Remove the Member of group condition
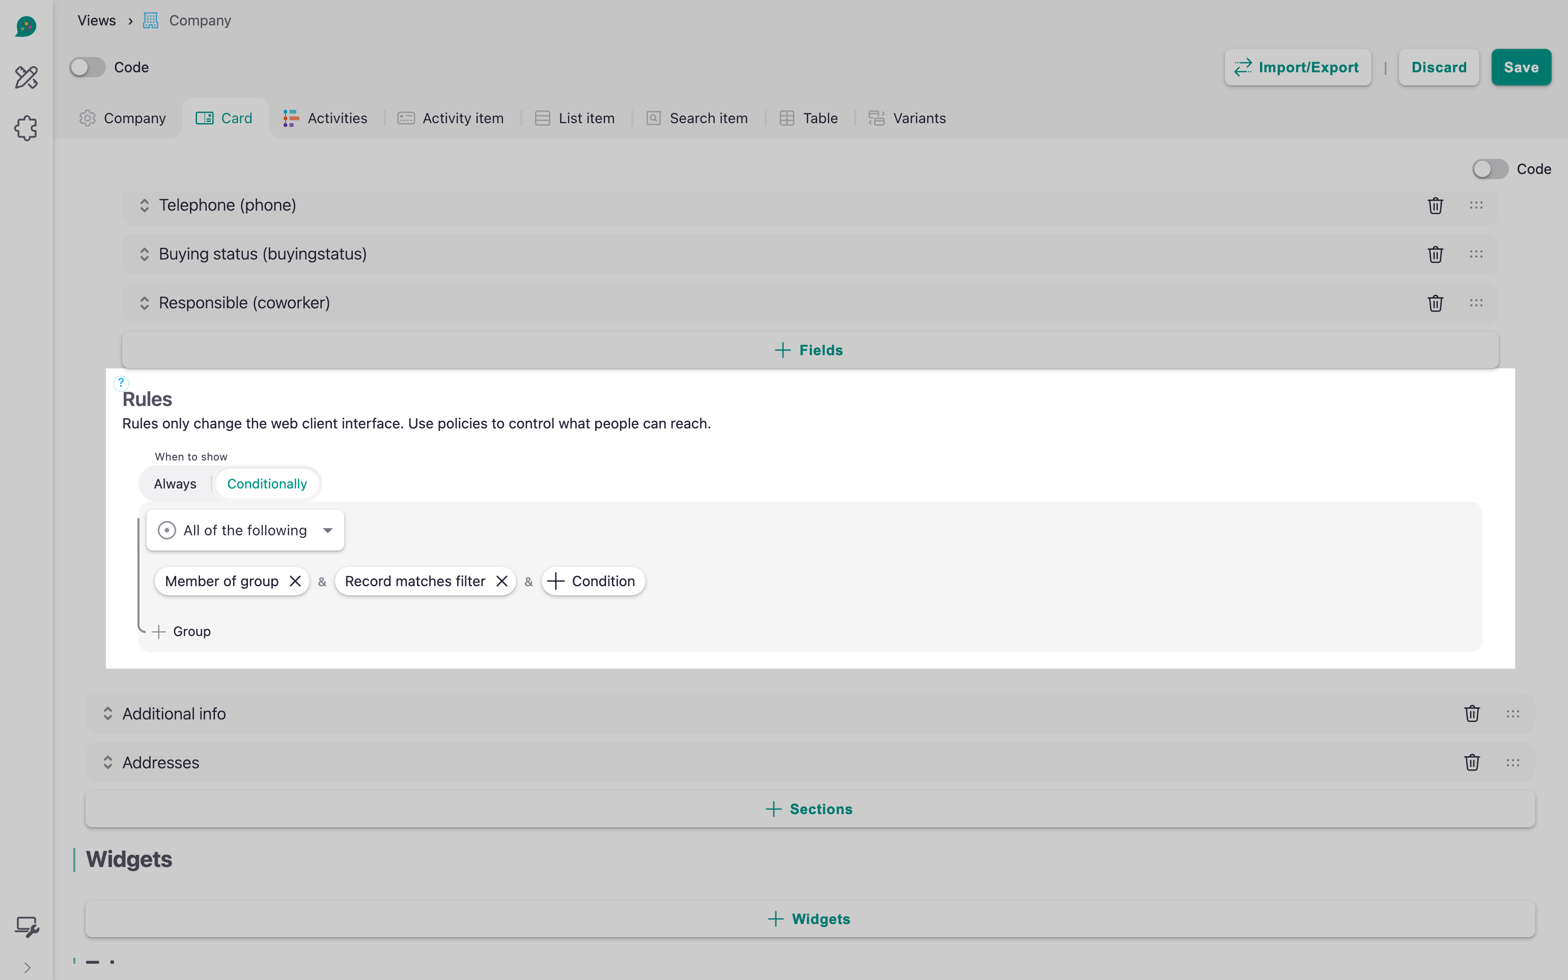 [x=295, y=582]
